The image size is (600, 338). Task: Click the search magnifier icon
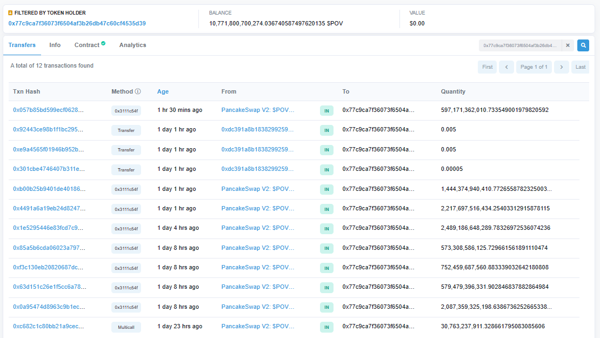coord(583,45)
